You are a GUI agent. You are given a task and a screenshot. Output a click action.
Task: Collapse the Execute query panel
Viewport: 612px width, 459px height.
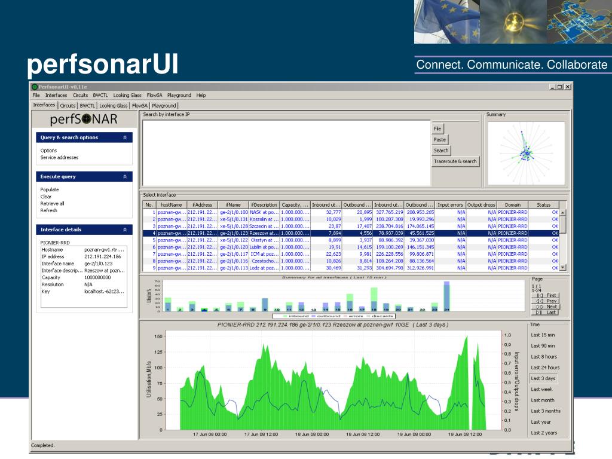click(125, 177)
